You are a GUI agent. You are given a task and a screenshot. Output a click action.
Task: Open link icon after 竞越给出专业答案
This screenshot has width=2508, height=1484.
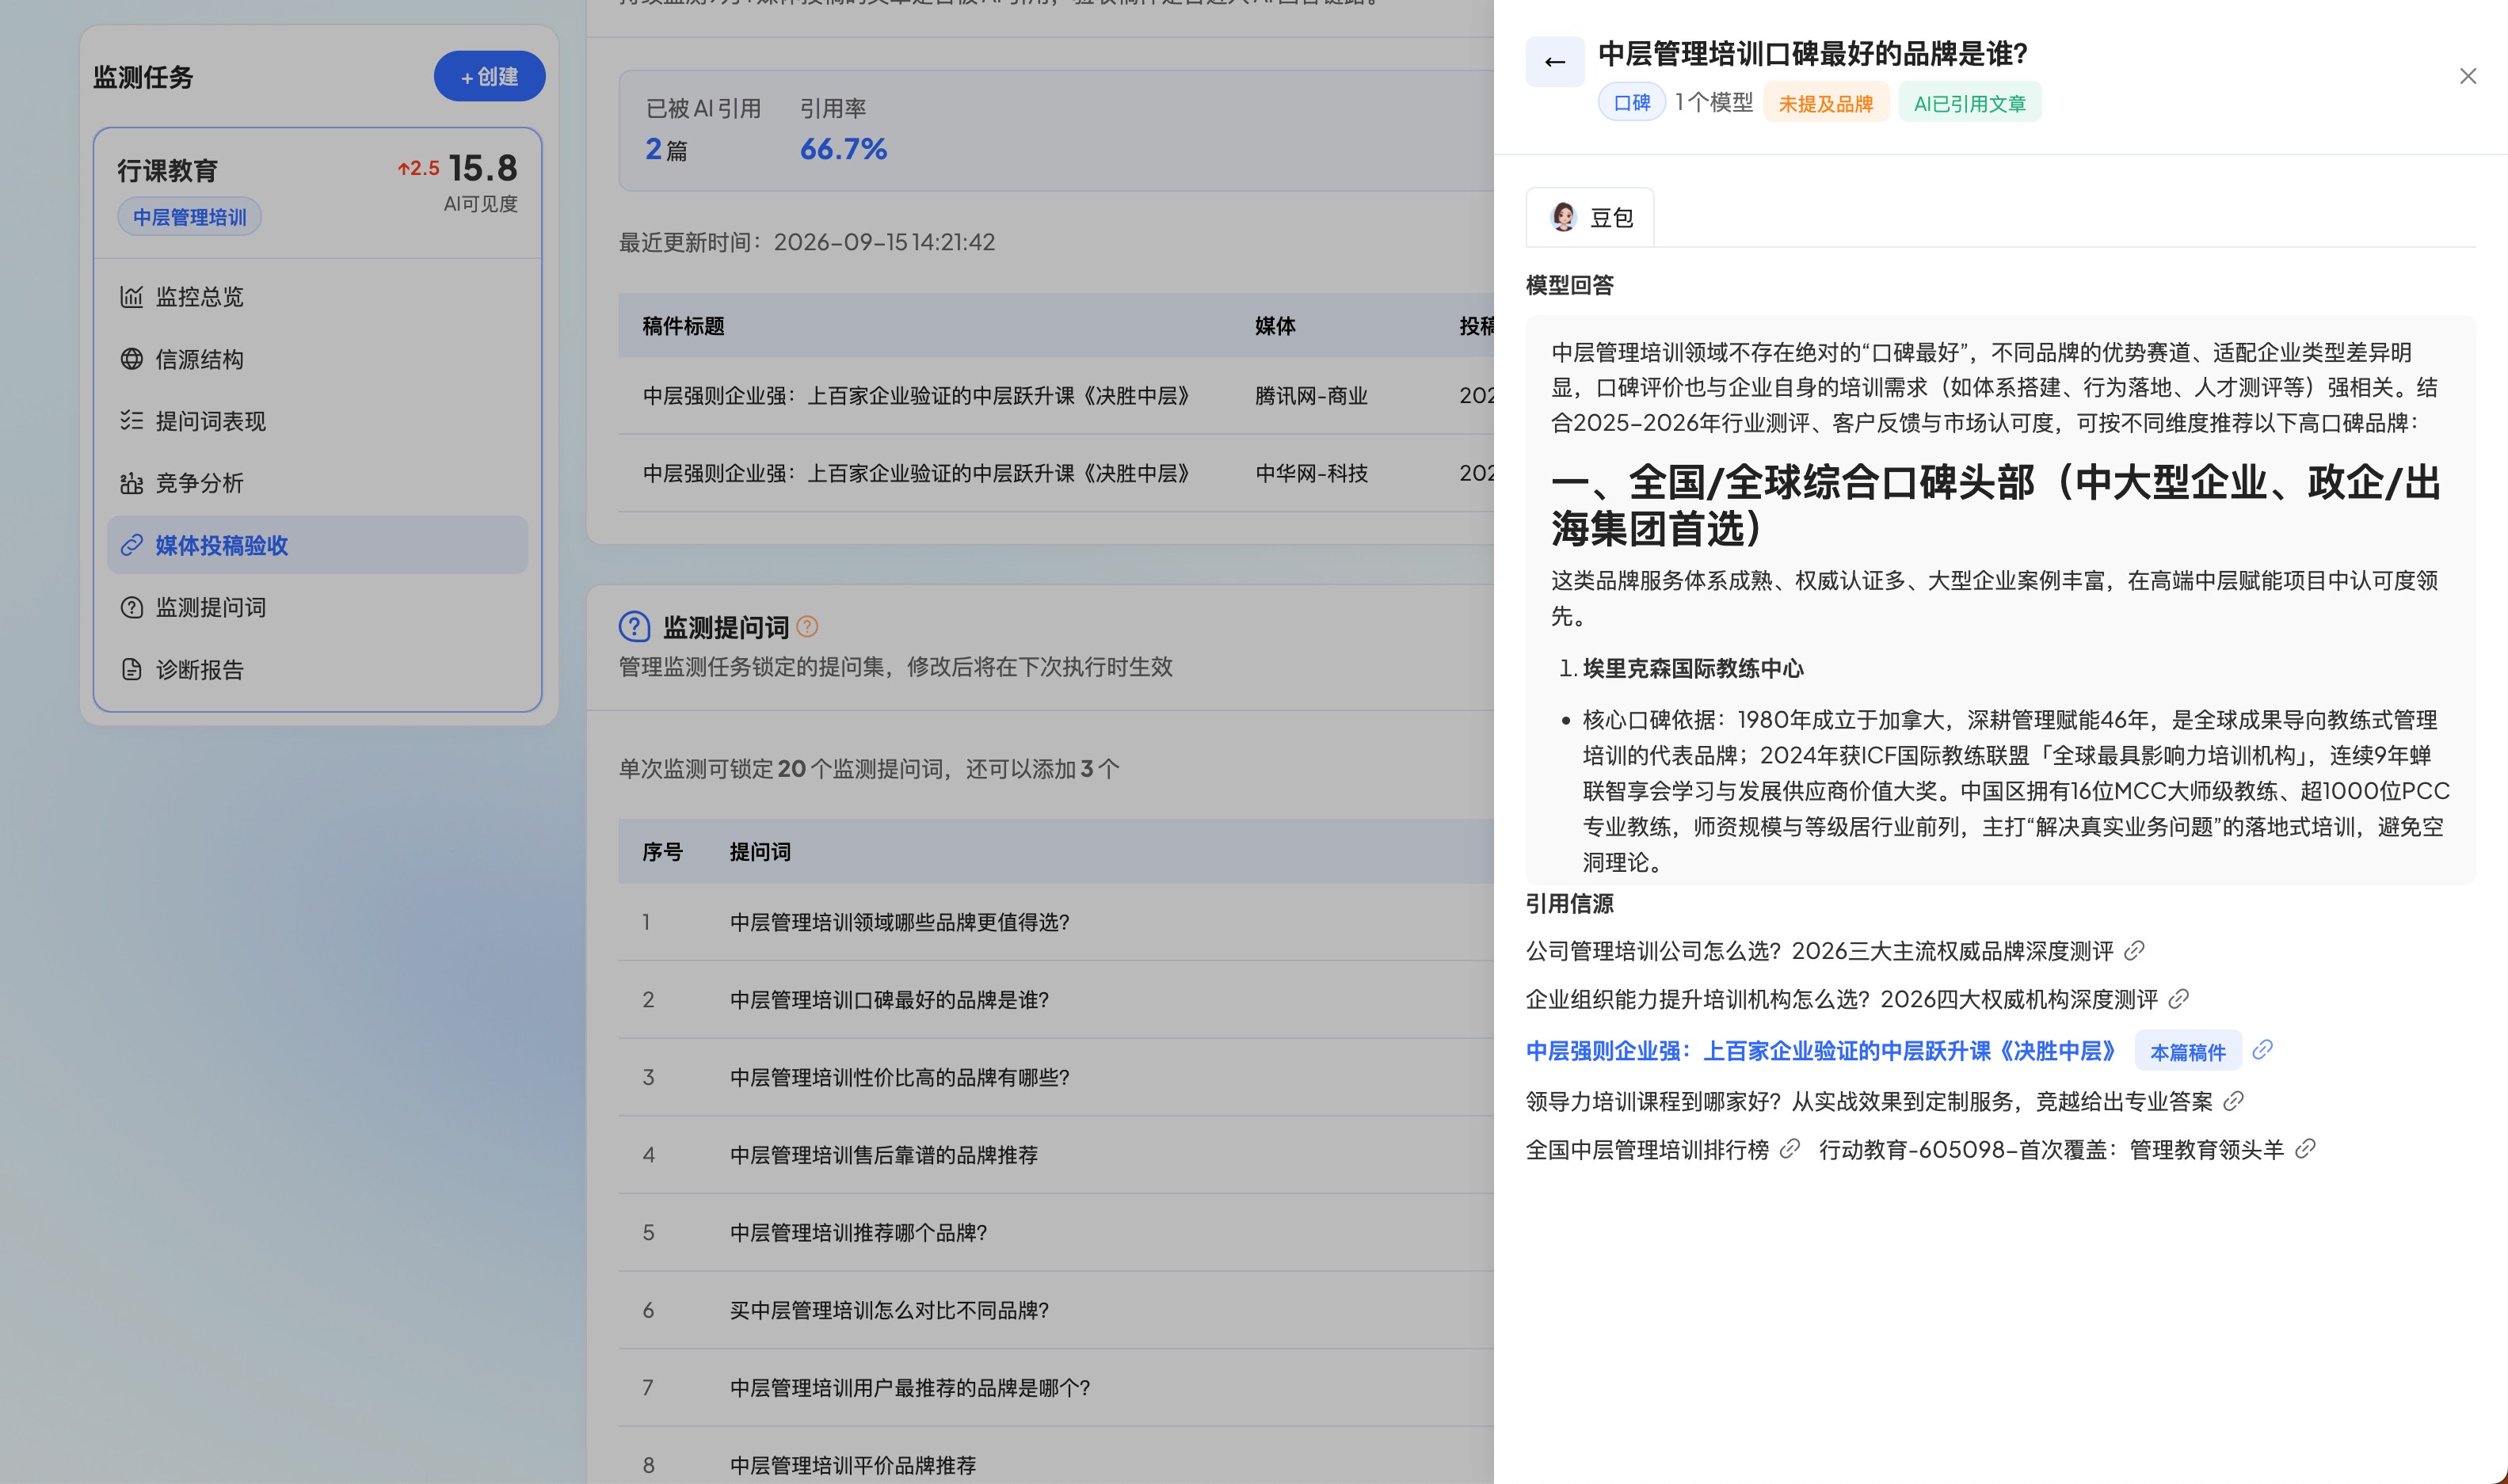coord(2233,1101)
